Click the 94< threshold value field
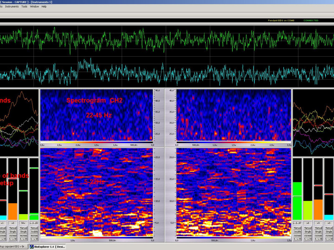334x250 pixels. pyautogui.click(x=23, y=223)
